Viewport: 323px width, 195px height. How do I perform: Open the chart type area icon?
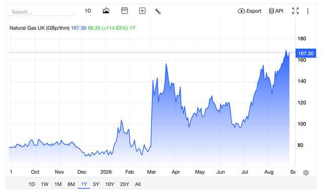(106, 11)
